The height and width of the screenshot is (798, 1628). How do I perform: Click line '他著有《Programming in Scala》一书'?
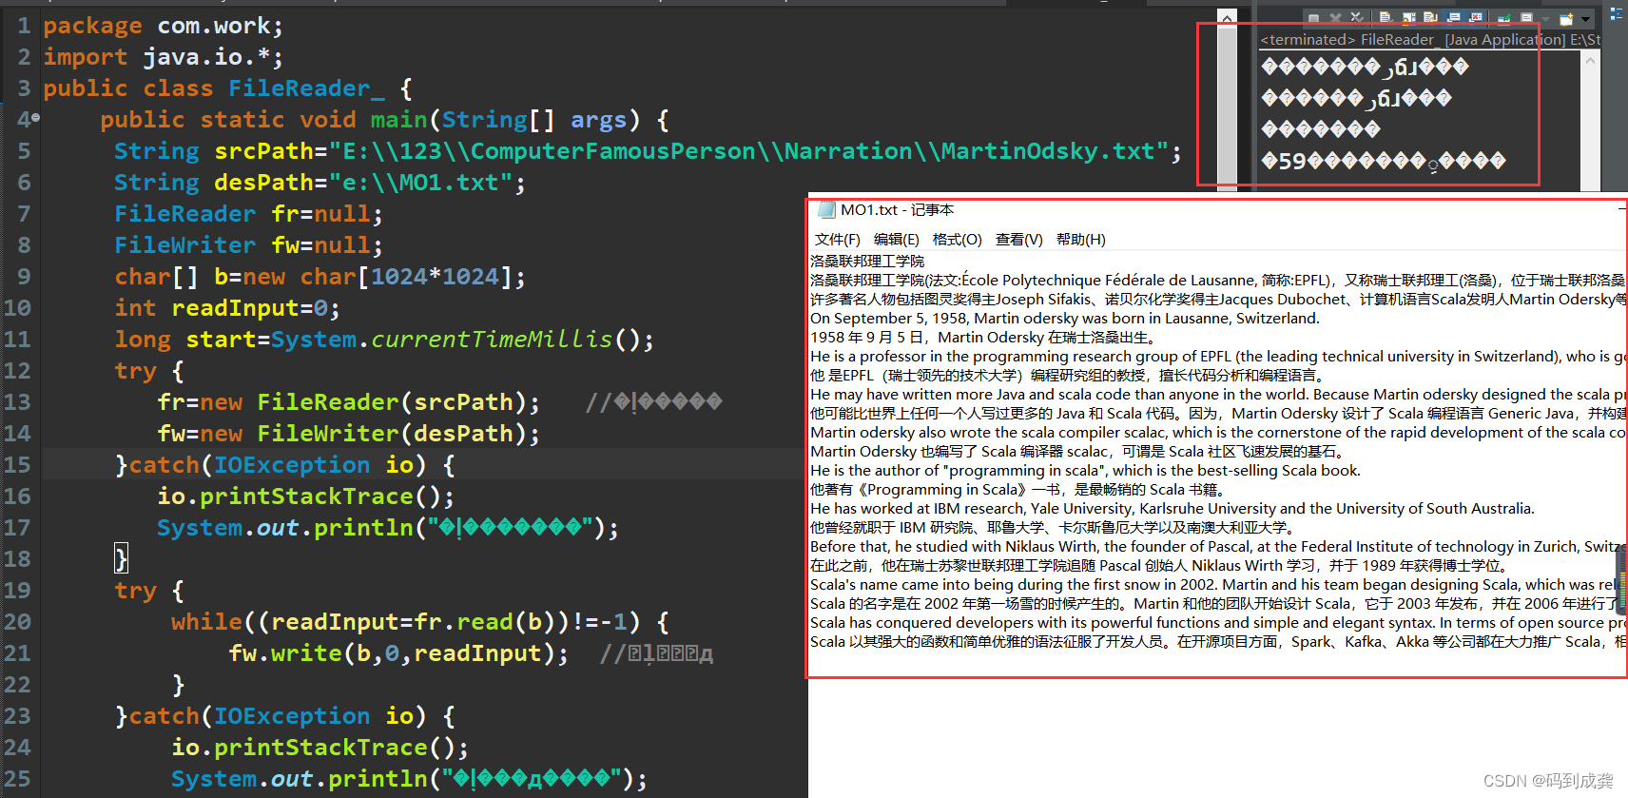point(1017,489)
